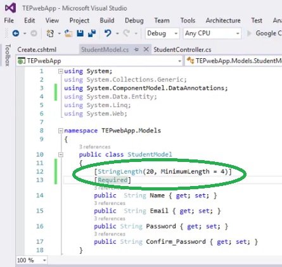Image resolution: width=282 pixels, height=267 pixels.
Task: Click the New Project toolbar icon
Action: click(50, 34)
